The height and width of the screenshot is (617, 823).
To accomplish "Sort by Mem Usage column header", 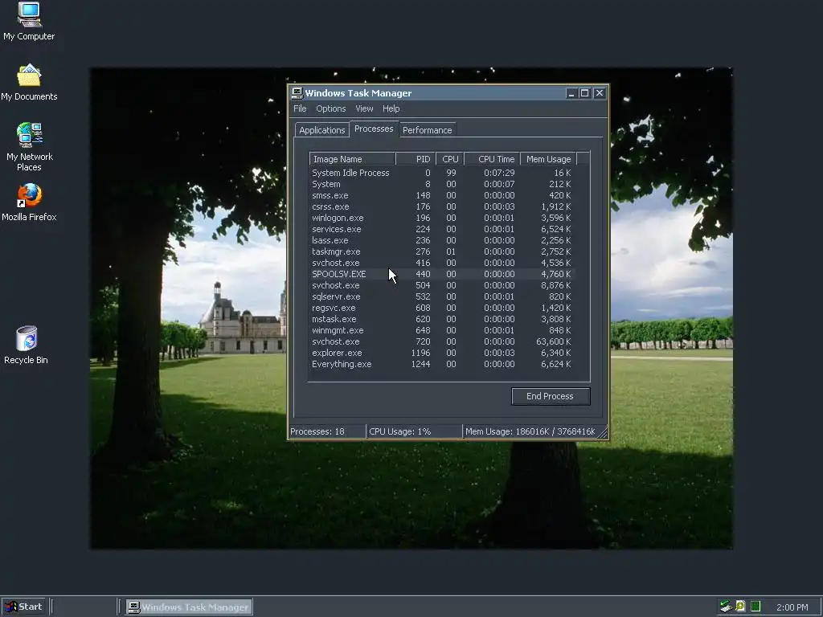I will pos(548,159).
